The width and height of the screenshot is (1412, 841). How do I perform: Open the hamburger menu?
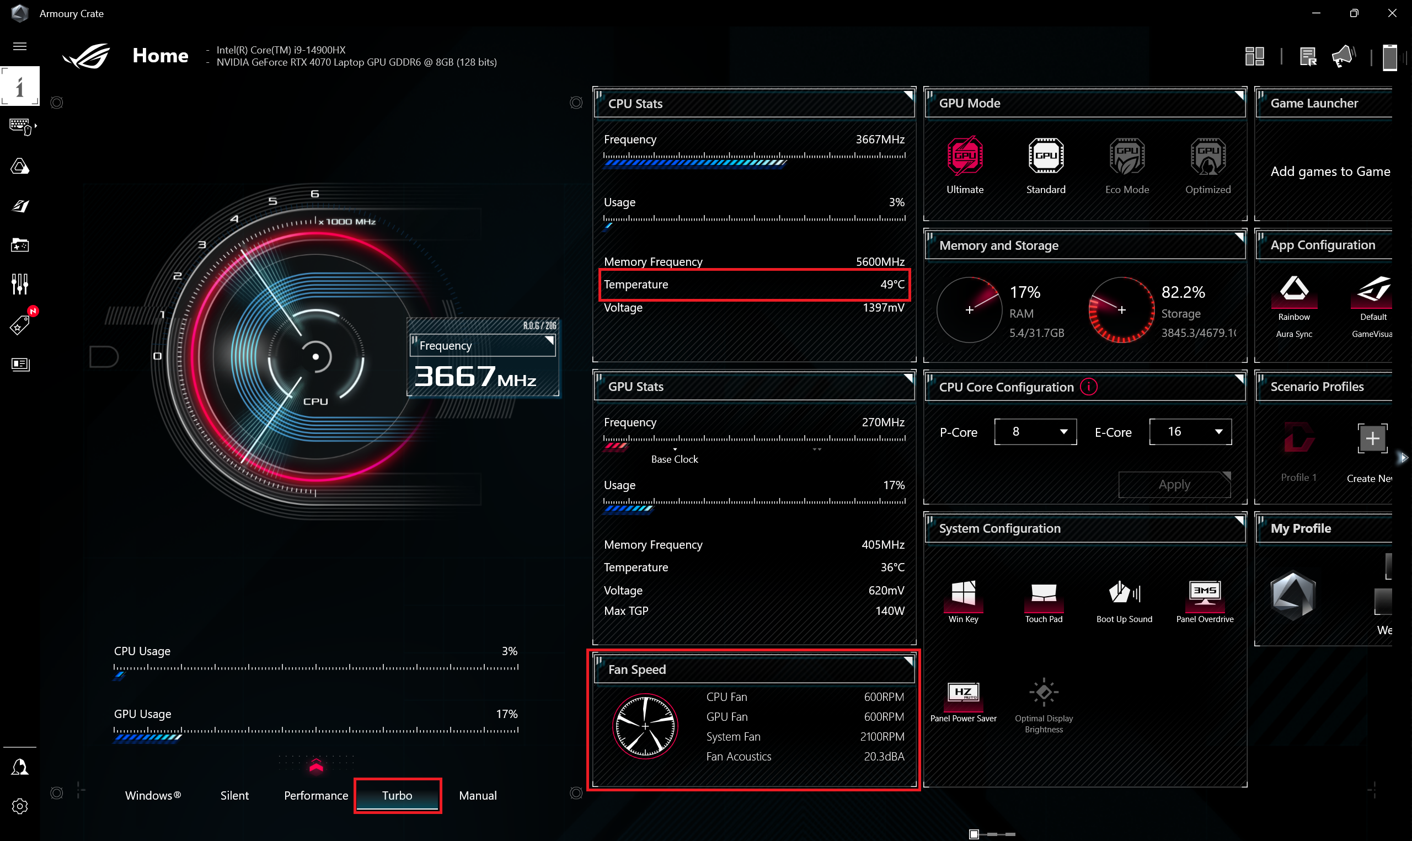pos(19,46)
